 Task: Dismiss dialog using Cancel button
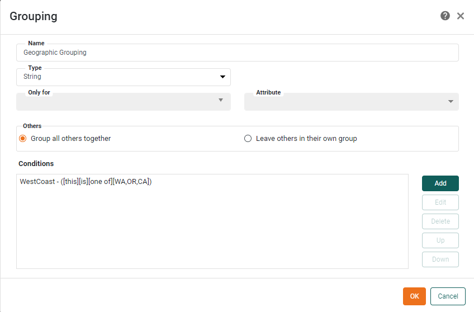coord(448,296)
